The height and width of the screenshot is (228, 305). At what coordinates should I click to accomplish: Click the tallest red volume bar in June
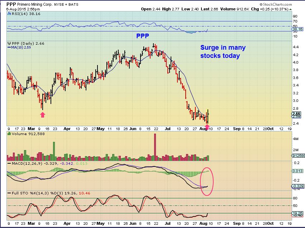(155, 147)
